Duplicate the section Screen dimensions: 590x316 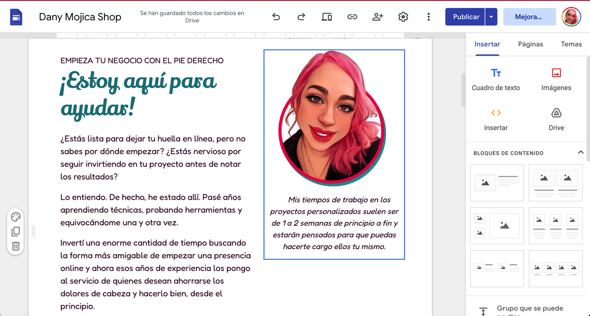tap(16, 231)
